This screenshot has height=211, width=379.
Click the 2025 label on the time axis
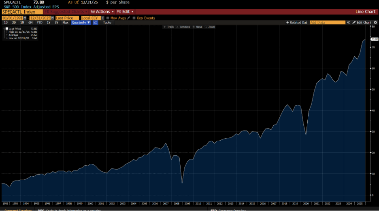[360, 204]
